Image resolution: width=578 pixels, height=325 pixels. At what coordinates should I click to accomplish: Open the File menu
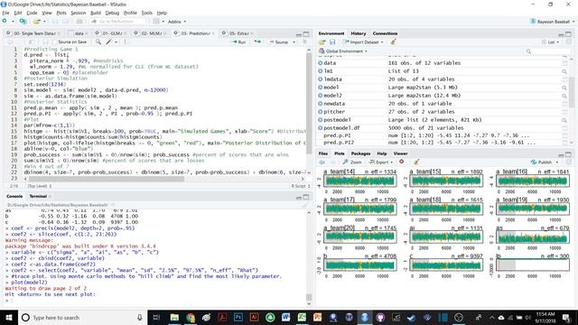(6, 13)
